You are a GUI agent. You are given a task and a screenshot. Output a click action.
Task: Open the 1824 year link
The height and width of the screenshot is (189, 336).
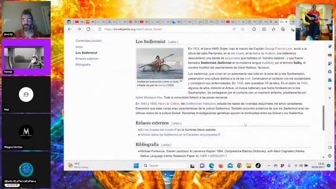(x=196, y=49)
